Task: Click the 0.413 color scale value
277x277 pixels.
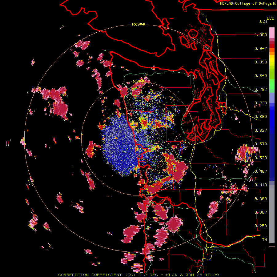Action: pos(261,185)
